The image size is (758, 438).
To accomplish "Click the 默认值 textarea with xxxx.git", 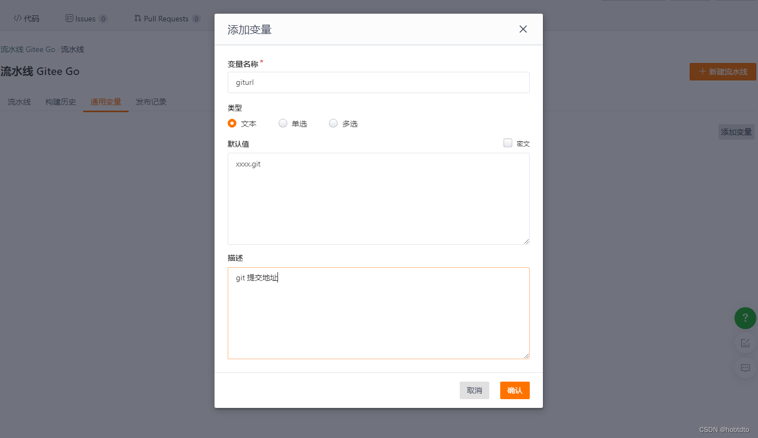I will coord(379,199).
